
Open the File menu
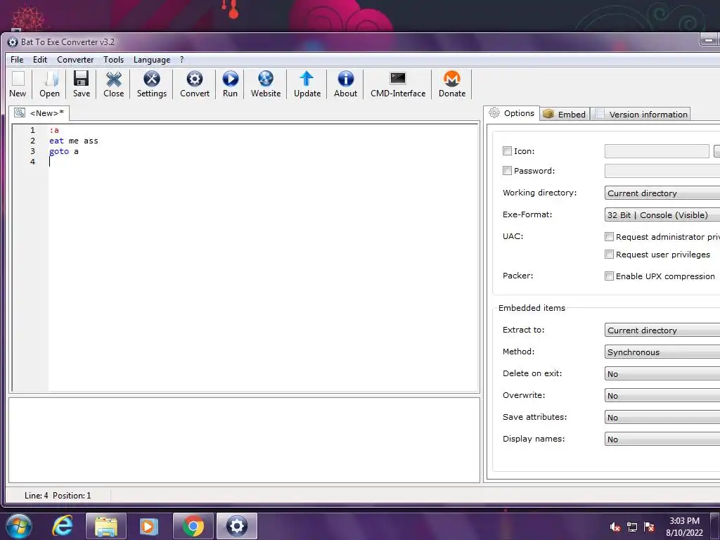tap(17, 60)
